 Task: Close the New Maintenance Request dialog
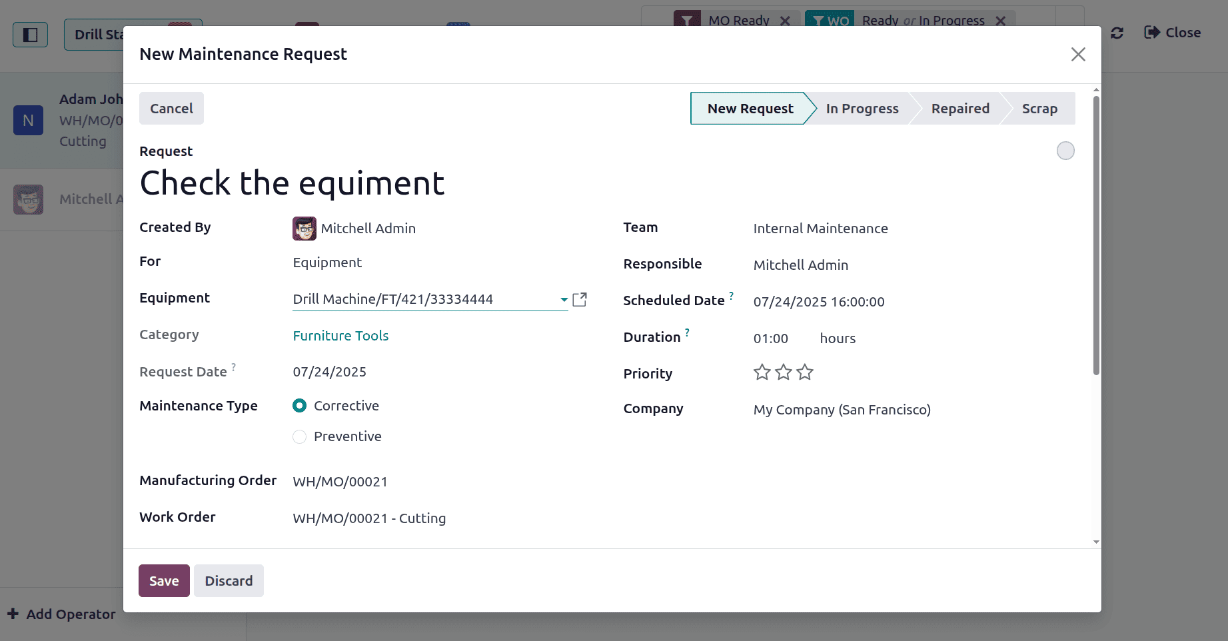pos(1078,55)
